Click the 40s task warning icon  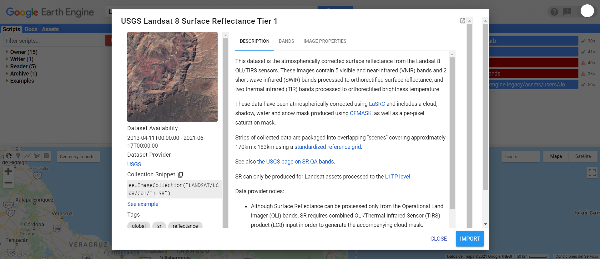[583, 63]
